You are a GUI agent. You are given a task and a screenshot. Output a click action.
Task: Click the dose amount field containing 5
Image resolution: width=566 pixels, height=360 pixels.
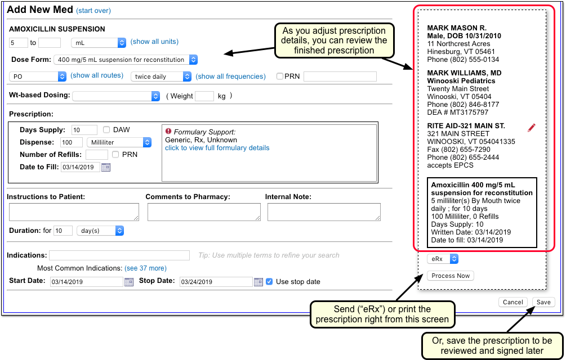click(x=19, y=43)
